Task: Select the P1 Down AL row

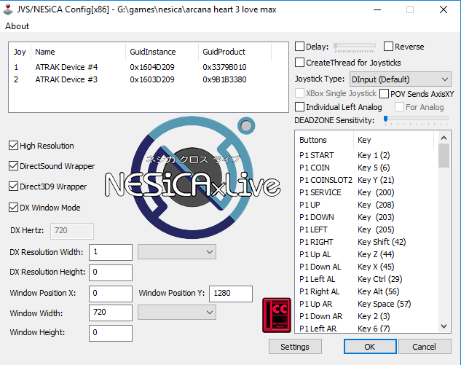Action: [x=366, y=267]
